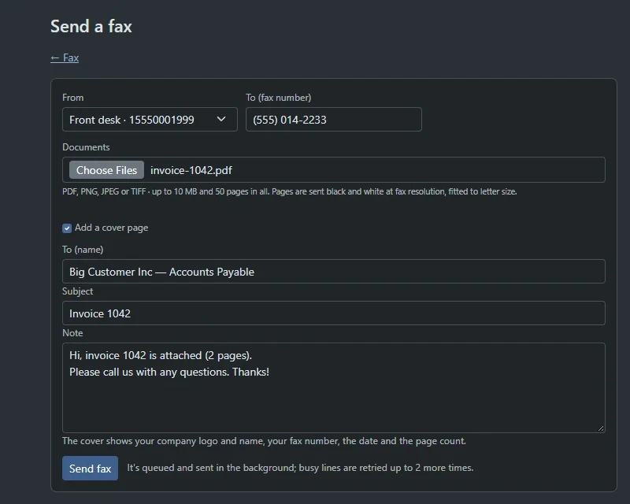Click the 'Add a cover page' label text
630x504 pixels.
click(x=111, y=228)
